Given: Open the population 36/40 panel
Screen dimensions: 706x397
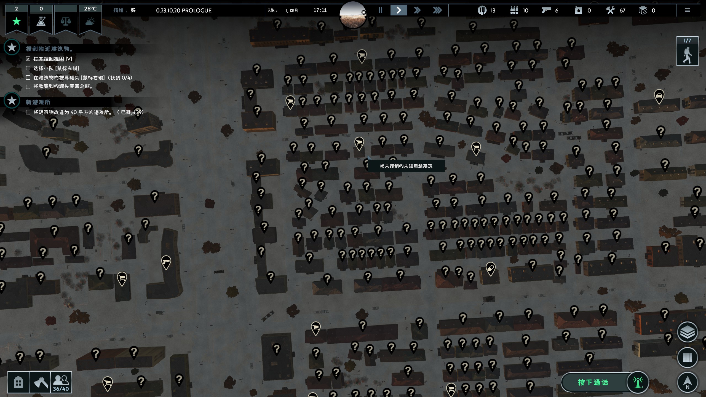Looking at the screenshot, I should [x=61, y=382].
